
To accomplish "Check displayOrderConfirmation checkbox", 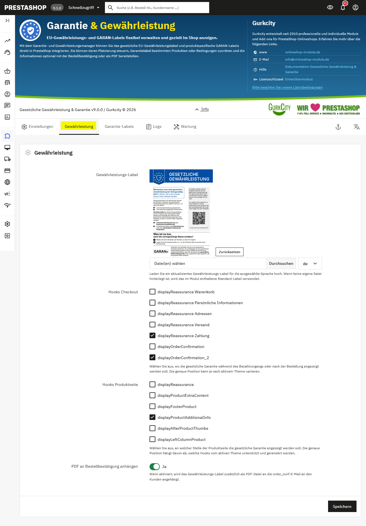I will [x=152, y=346].
